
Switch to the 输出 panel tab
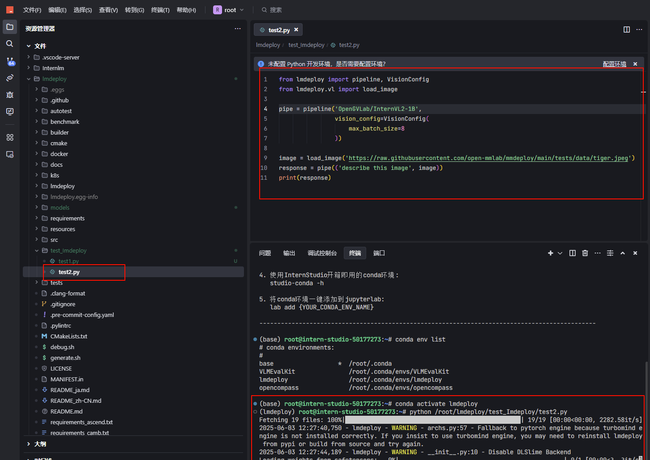(289, 253)
